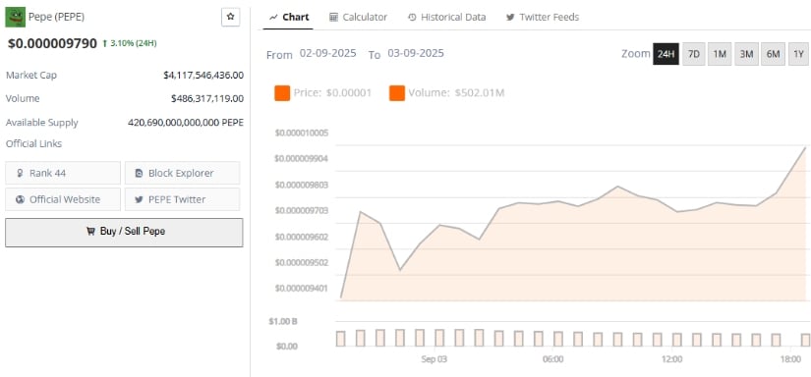Select the 1M zoom range
Viewport: 811px width, 377px height.
tap(720, 54)
